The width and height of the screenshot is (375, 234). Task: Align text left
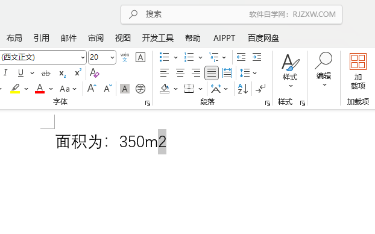tap(165, 73)
